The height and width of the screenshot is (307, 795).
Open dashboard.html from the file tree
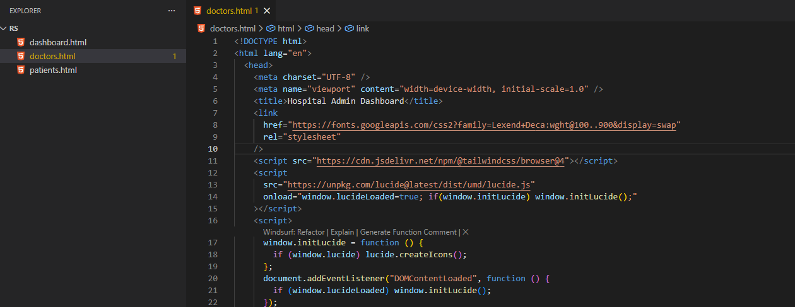58,42
